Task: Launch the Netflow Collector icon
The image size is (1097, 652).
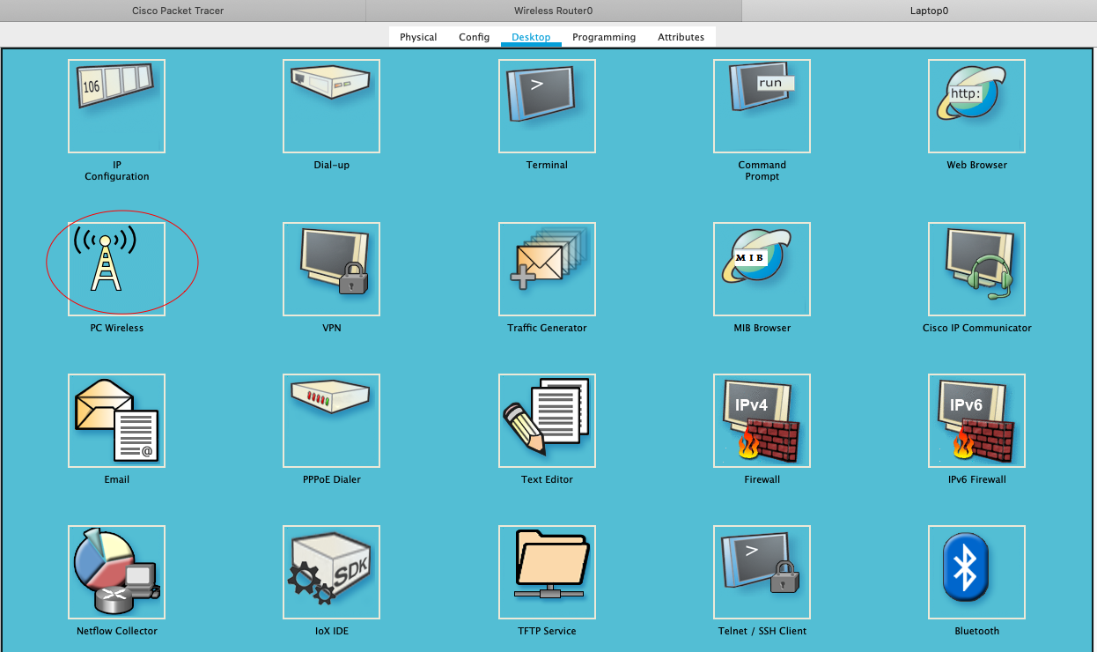Action: [116, 572]
